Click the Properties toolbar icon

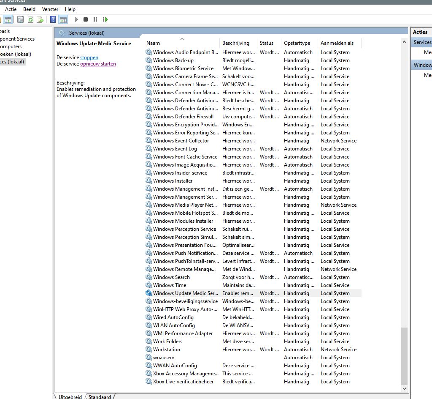pos(20,19)
